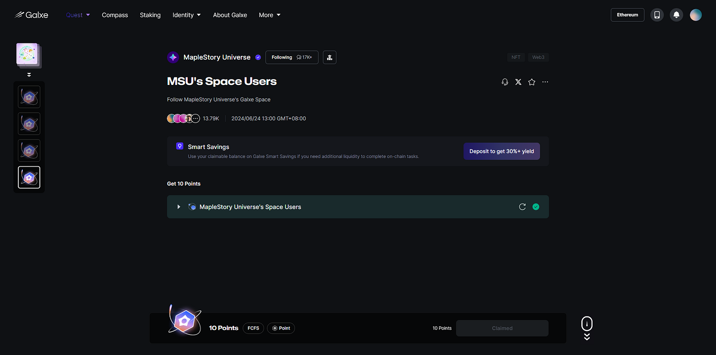This screenshot has height=355, width=716.
Task: Click the Get 10 Points heading
Action: [184, 184]
